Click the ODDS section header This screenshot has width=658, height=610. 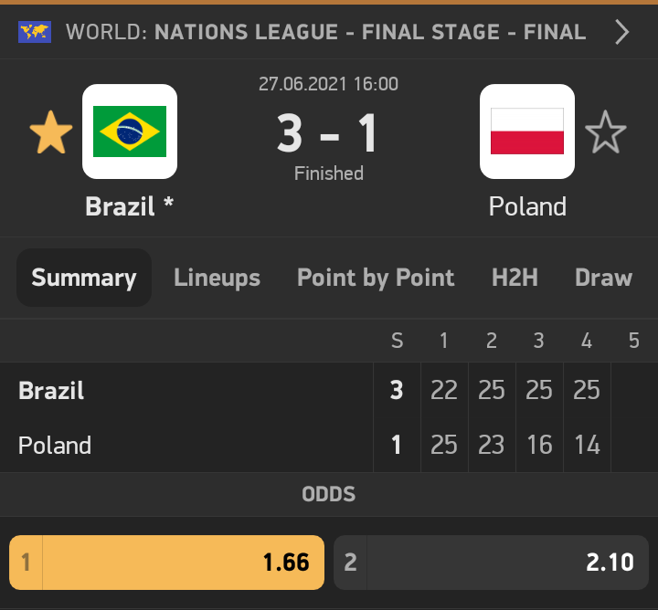[329, 494]
